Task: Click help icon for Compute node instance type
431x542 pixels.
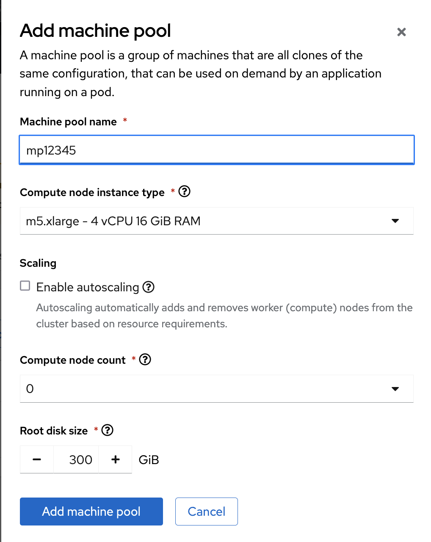Action: click(x=184, y=192)
